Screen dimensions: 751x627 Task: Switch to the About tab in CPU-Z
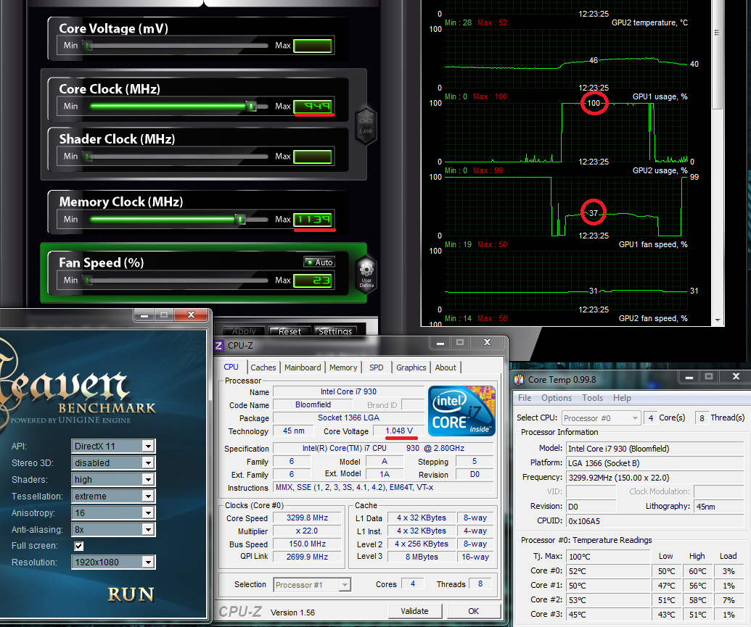coord(446,368)
